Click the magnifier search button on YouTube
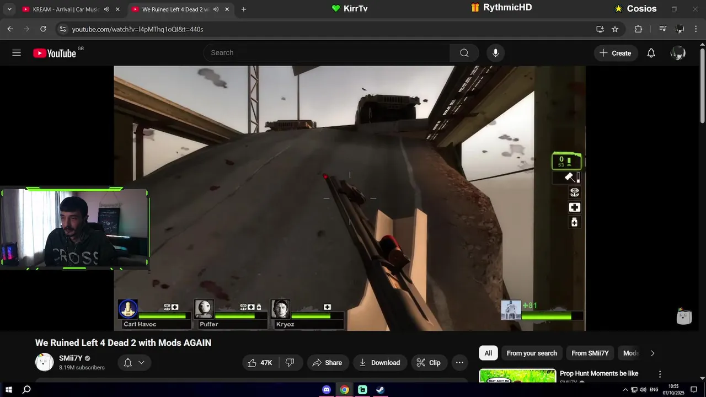The height and width of the screenshot is (397, 706). point(464,53)
